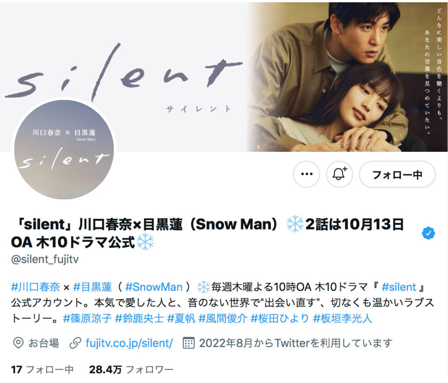Open hashtag #桜田ひより
The height and width of the screenshot is (383, 448).
click(x=280, y=318)
